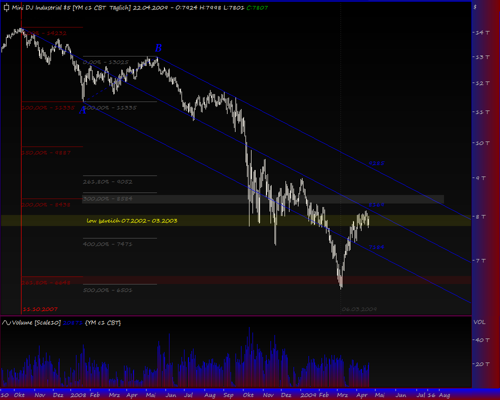Click the "Dez" label left of 2008

[x=58, y=395]
